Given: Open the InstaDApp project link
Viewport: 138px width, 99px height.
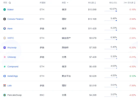Looking at the screenshot, I should coord(12,76).
